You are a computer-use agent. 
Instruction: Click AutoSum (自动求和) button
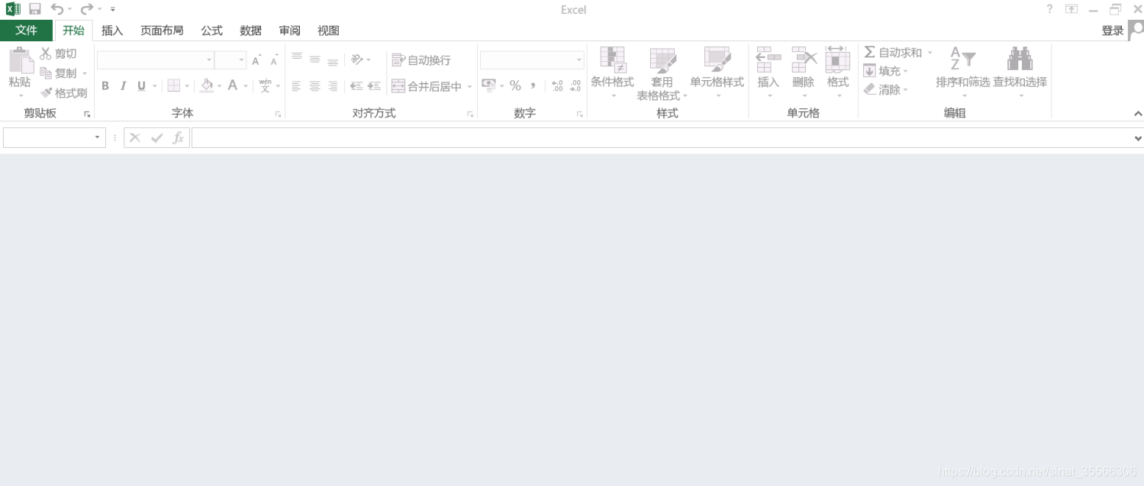tap(892, 53)
